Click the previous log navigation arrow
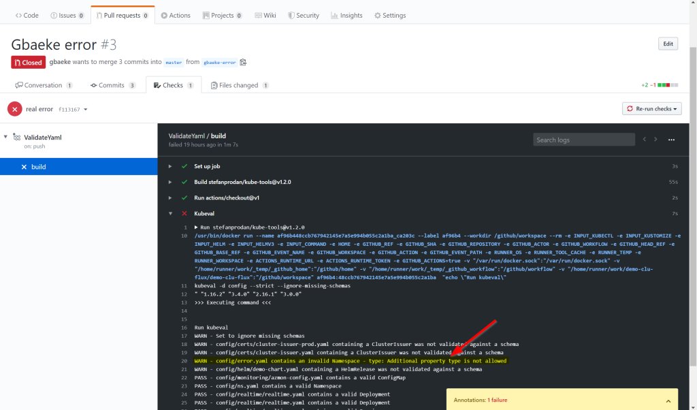 pos(644,139)
